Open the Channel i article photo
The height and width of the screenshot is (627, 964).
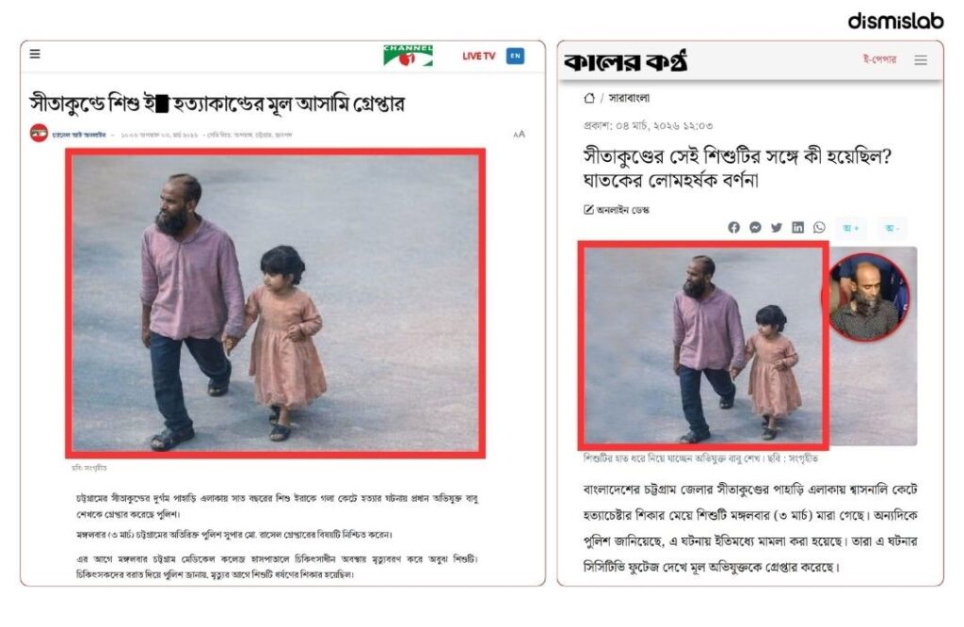(276, 304)
